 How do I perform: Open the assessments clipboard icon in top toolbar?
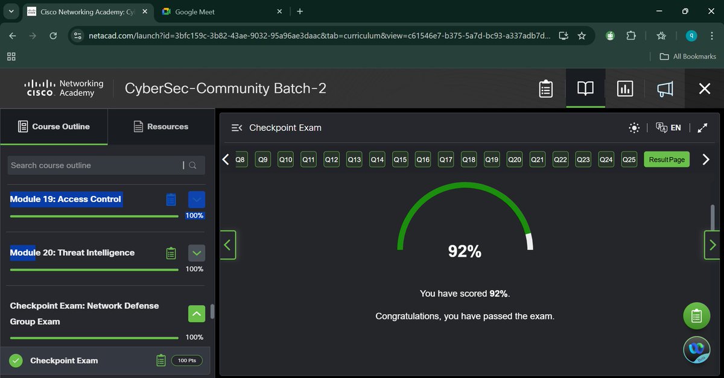coord(545,88)
